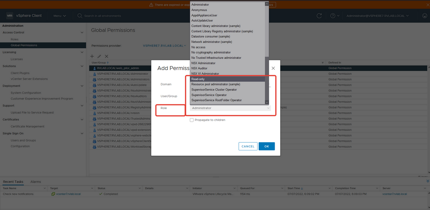Select Datastore consumer (sample) role
Screen dimensions: 430x210
pos(227,36)
